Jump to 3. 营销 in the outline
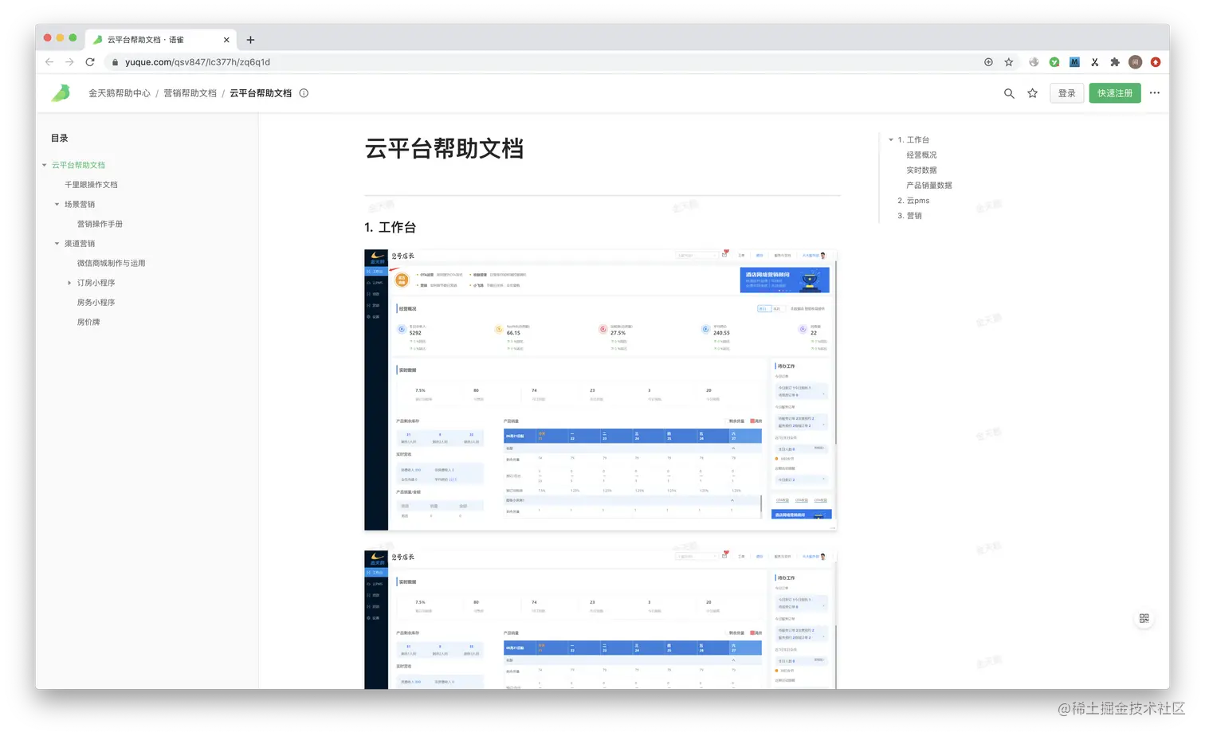The width and height of the screenshot is (1205, 736). pyautogui.click(x=909, y=216)
